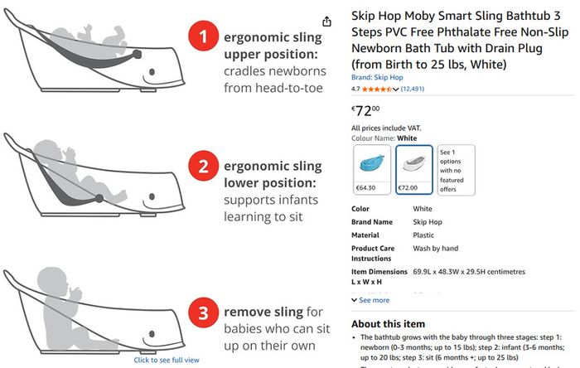Open the Brand: Skip Hop link
The image size is (580, 368).
(377, 77)
